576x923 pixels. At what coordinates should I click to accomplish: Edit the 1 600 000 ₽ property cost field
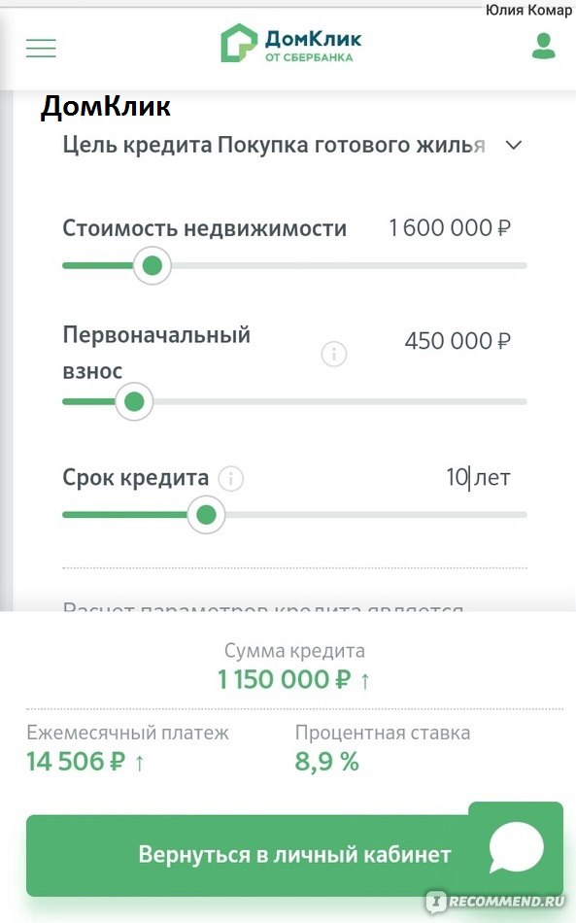tap(450, 227)
